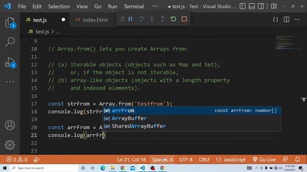This screenshot has width=307, height=172.
Task: Select the arrFrom autocomplete suggestion
Action: pyautogui.click(x=192, y=110)
